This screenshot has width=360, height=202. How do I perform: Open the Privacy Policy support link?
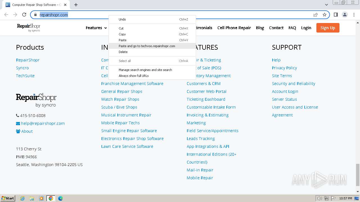284,68
